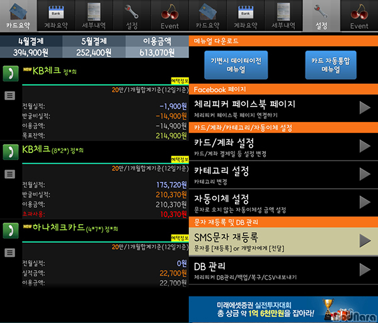This screenshot has height=323, width=378.
Task: Open Event cherry tab in left screen
Action: pyautogui.click(x=169, y=16)
